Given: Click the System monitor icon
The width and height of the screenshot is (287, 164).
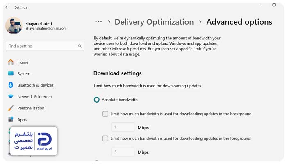Looking at the screenshot, I should pos(11,73).
